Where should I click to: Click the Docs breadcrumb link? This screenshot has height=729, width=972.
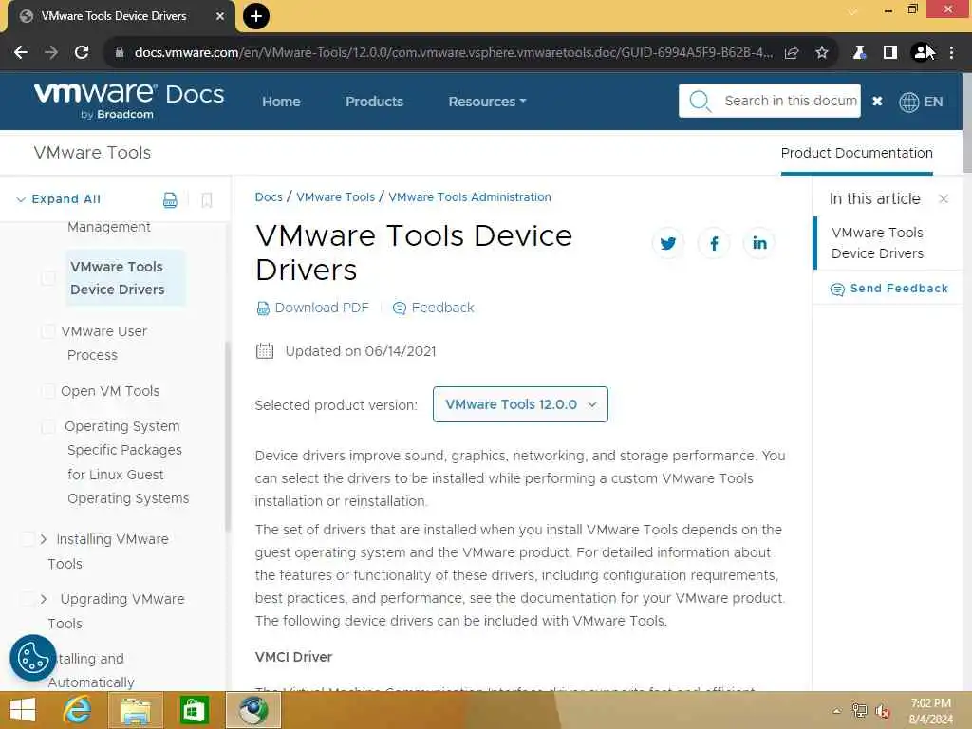pyautogui.click(x=269, y=197)
